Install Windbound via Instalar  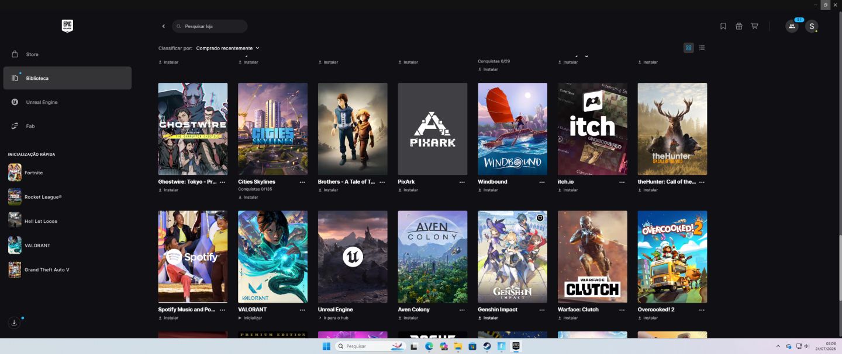(x=488, y=190)
